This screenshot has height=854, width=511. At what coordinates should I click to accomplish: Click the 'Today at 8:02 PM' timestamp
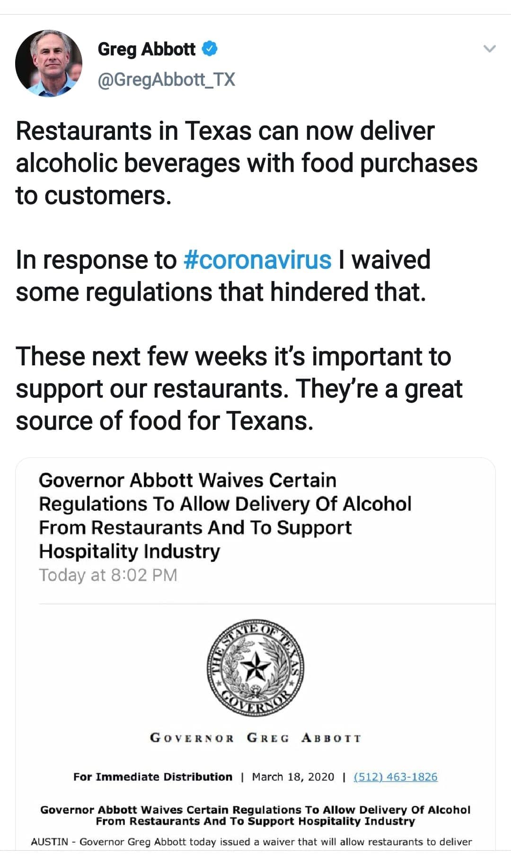(108, 575)
